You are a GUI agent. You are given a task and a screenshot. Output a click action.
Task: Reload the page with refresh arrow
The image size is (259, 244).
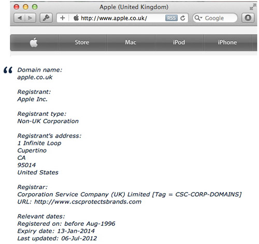coord(183,18)
